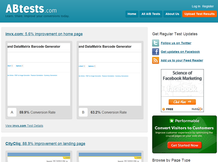
Task: Click the Upload Test Results button
Action: pos(199,14)
